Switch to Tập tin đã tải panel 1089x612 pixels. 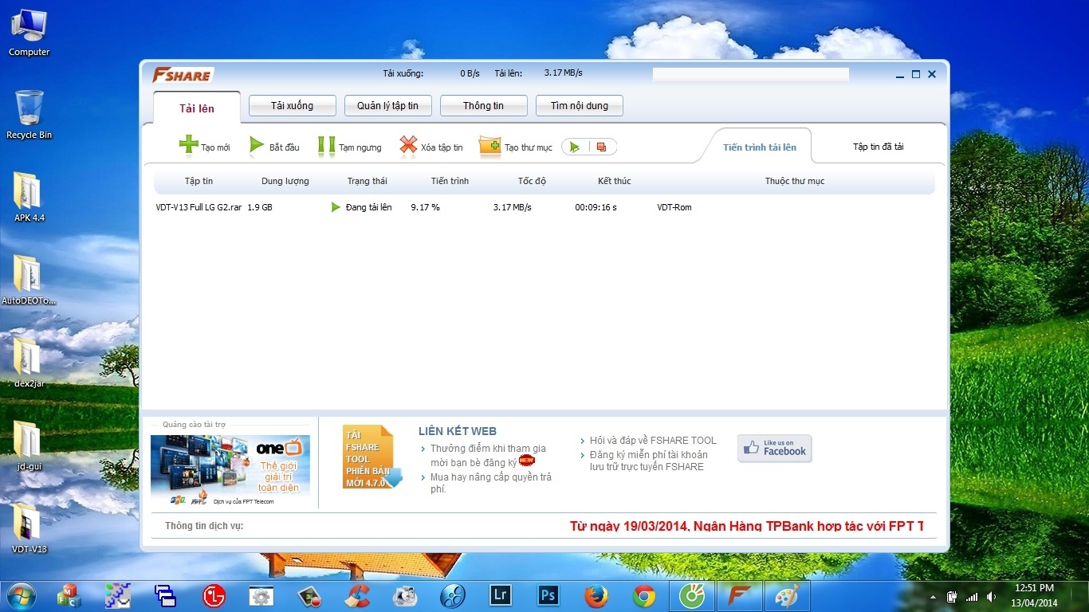(878, 147)
